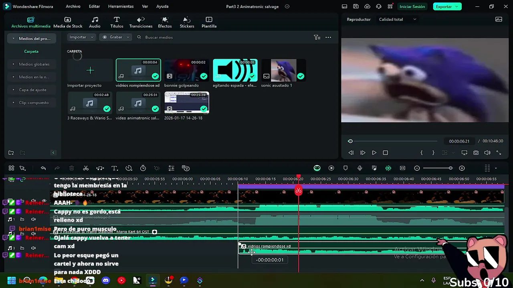Open the Importar dropdown
Image resolution: width=513 pixels, height=288 pixels.
point(82,37)
